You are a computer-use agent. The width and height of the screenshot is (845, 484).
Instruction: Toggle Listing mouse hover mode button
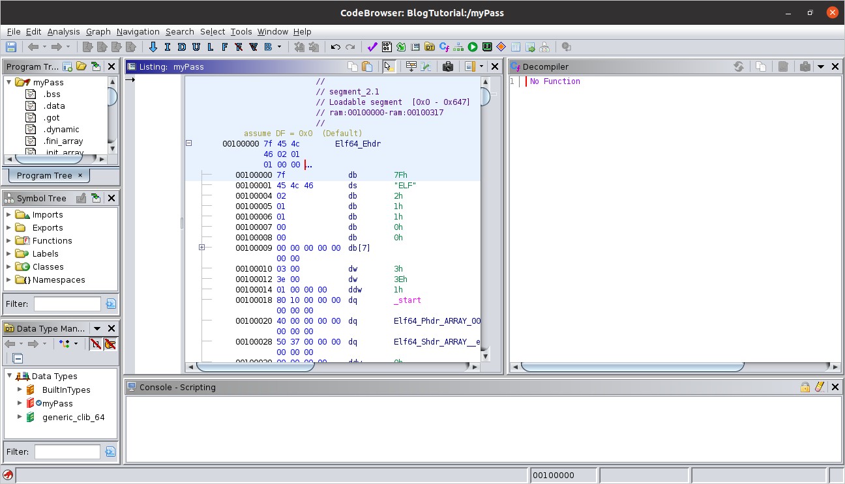pyautogui.click(x=389, y=66)
